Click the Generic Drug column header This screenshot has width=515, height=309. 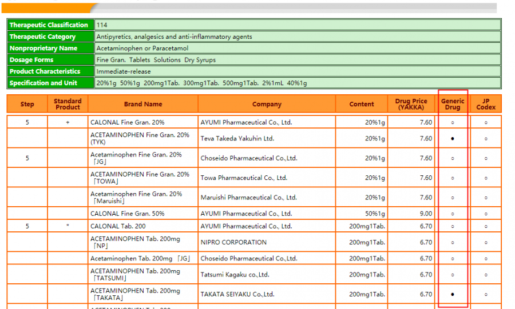(453, 105)
